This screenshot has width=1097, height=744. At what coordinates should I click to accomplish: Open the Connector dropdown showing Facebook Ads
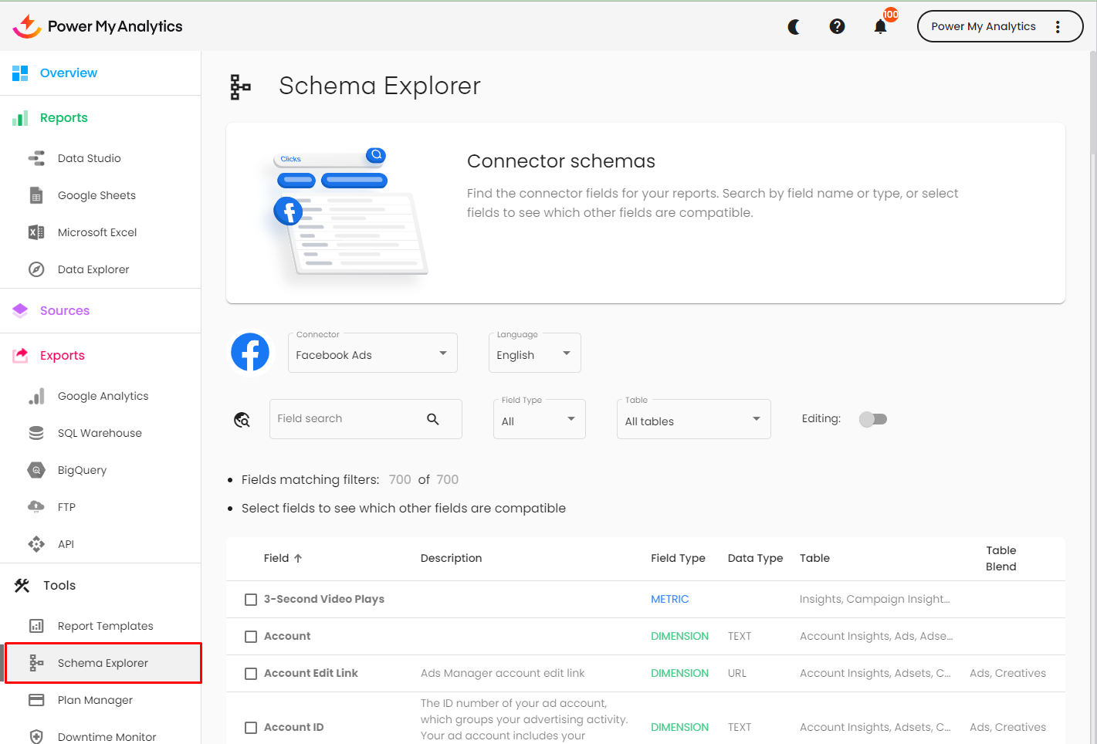[x=372, y=353]
